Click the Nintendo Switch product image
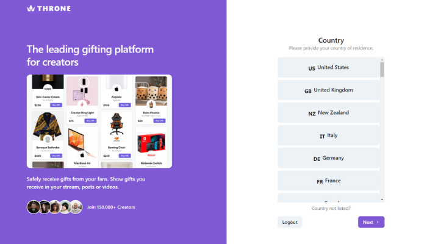 point(151,143)
